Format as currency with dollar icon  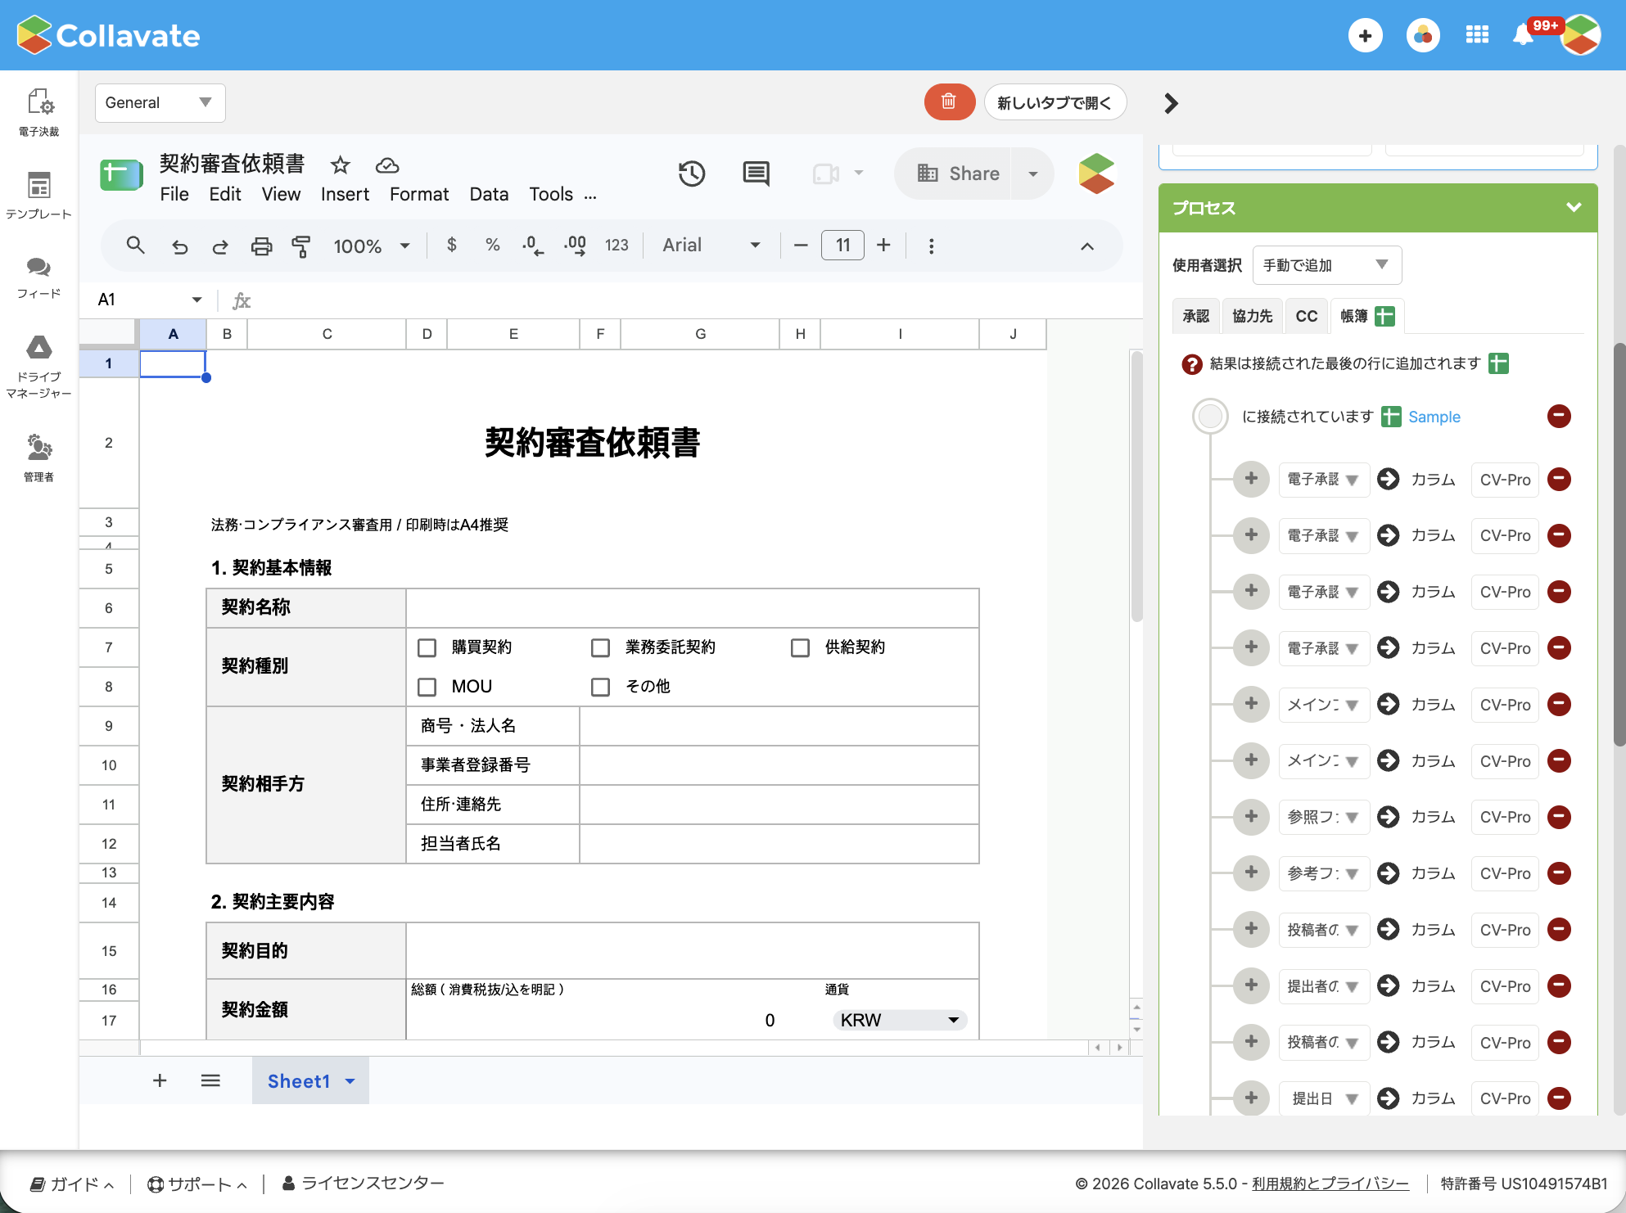tap(452, 245)
